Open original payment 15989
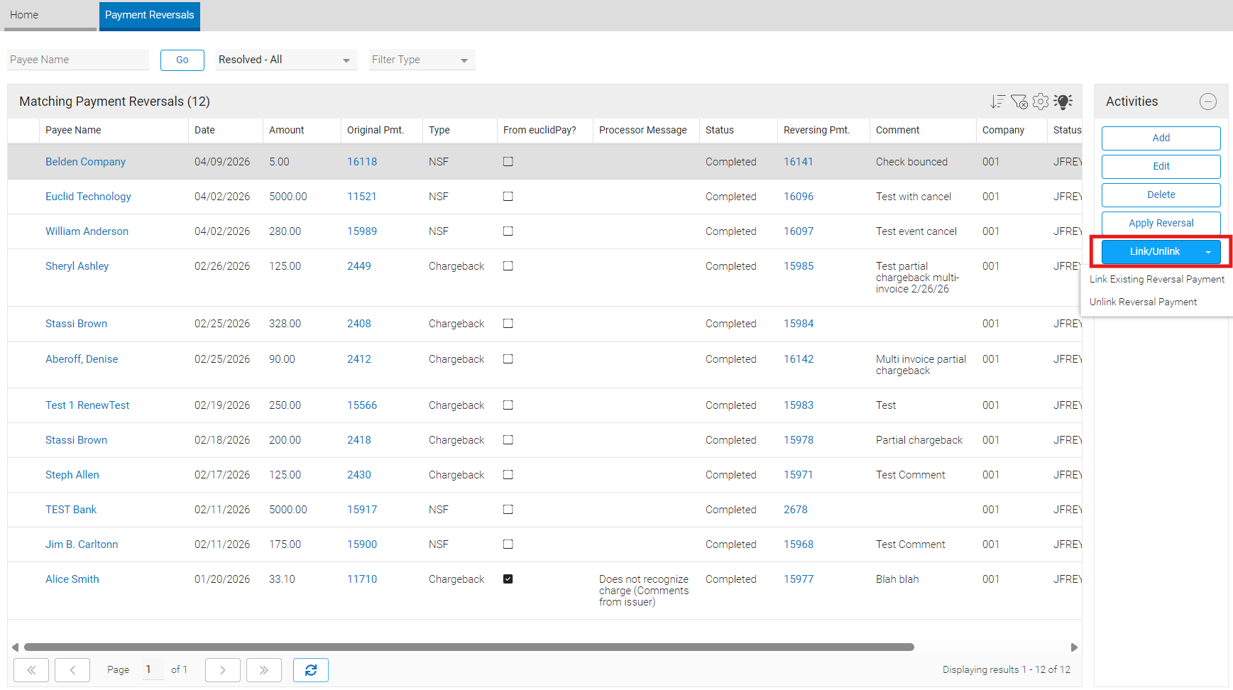Screen dimensions: 1233x690 [x=362, y=231]
